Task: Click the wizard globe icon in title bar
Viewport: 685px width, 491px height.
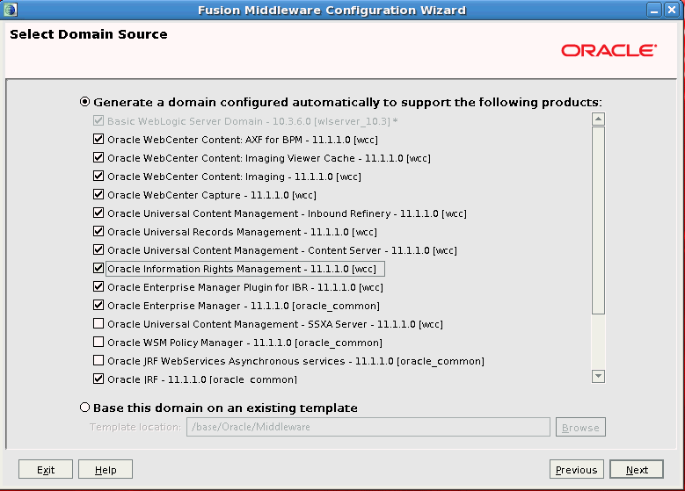Action: coord(10,10)
